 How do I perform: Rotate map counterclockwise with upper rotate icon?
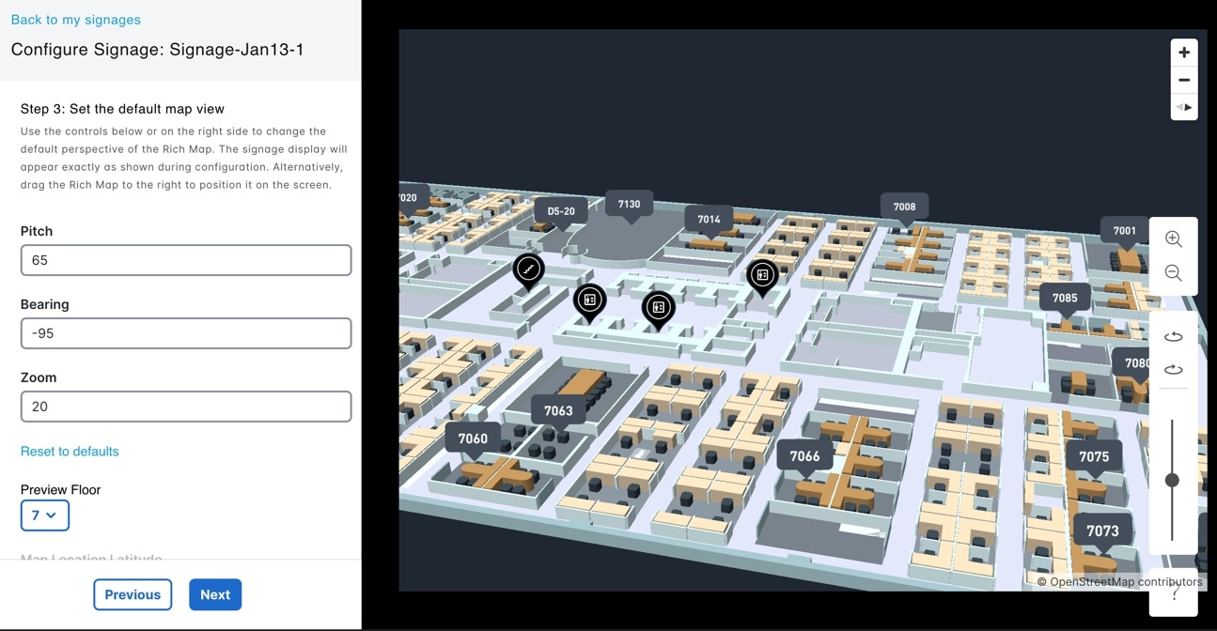(1173, 336)
